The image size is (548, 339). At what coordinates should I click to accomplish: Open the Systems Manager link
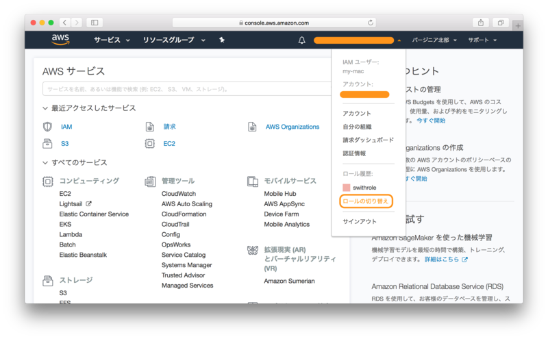point(186,265)
